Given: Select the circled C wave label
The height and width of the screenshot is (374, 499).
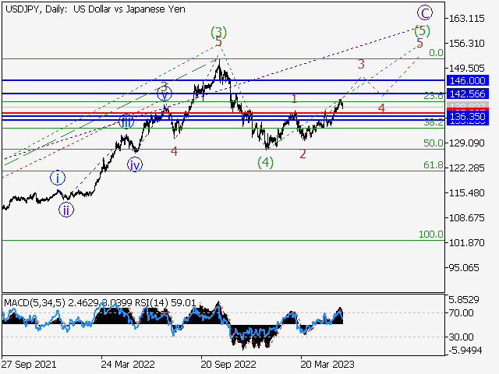Looking at the screenshot, I should point(425,13).
